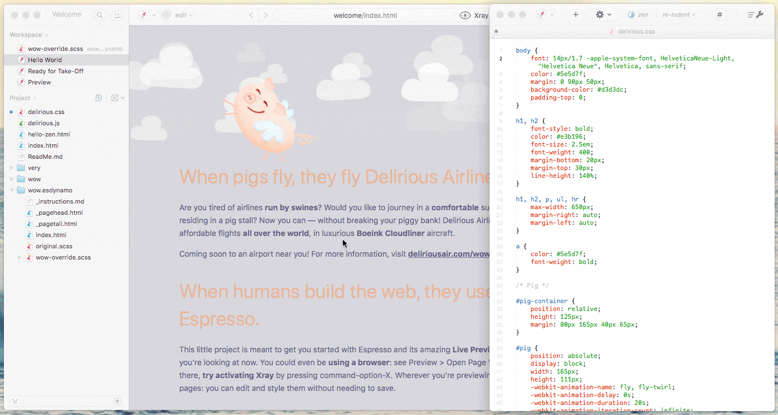Click the unsaved dot in editor tab bar

pos(496,31)
